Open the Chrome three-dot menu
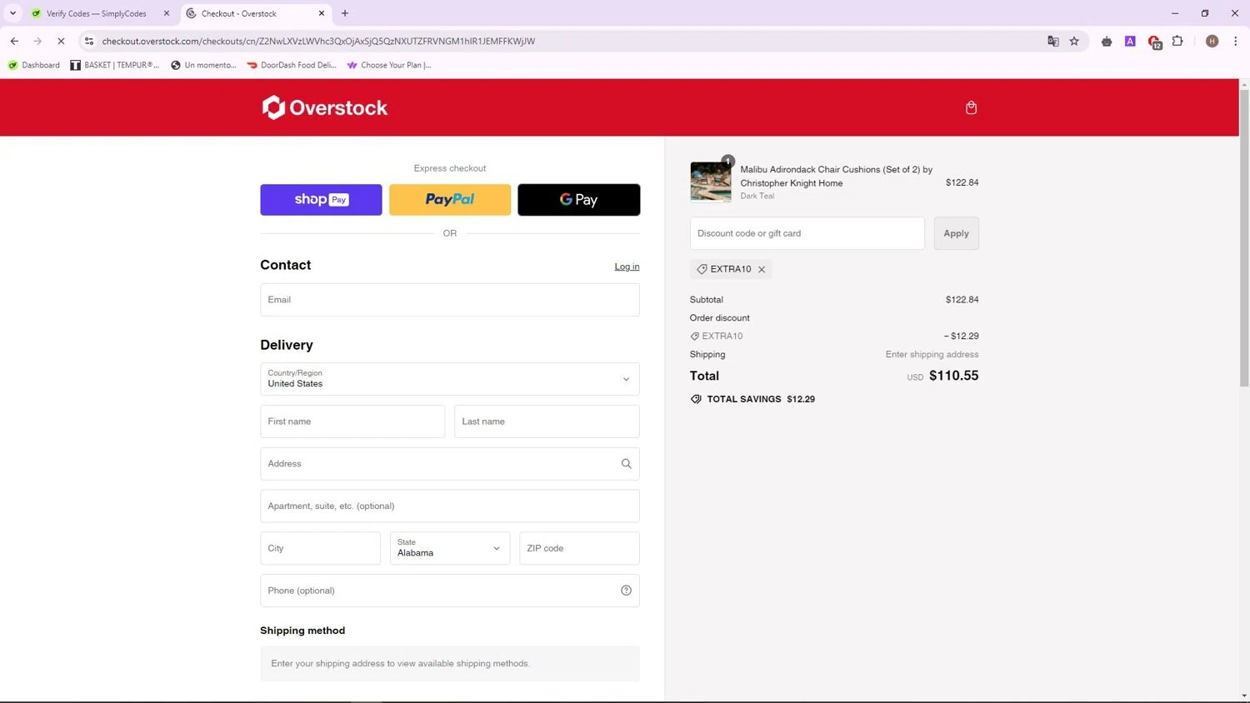The width and height of the screenshot is (1250, 703). coord(1235,41)
